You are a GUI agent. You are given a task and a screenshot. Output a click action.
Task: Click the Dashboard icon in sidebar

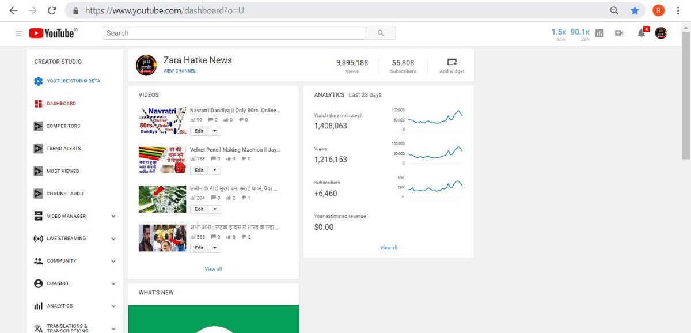[x=39, y=104]
